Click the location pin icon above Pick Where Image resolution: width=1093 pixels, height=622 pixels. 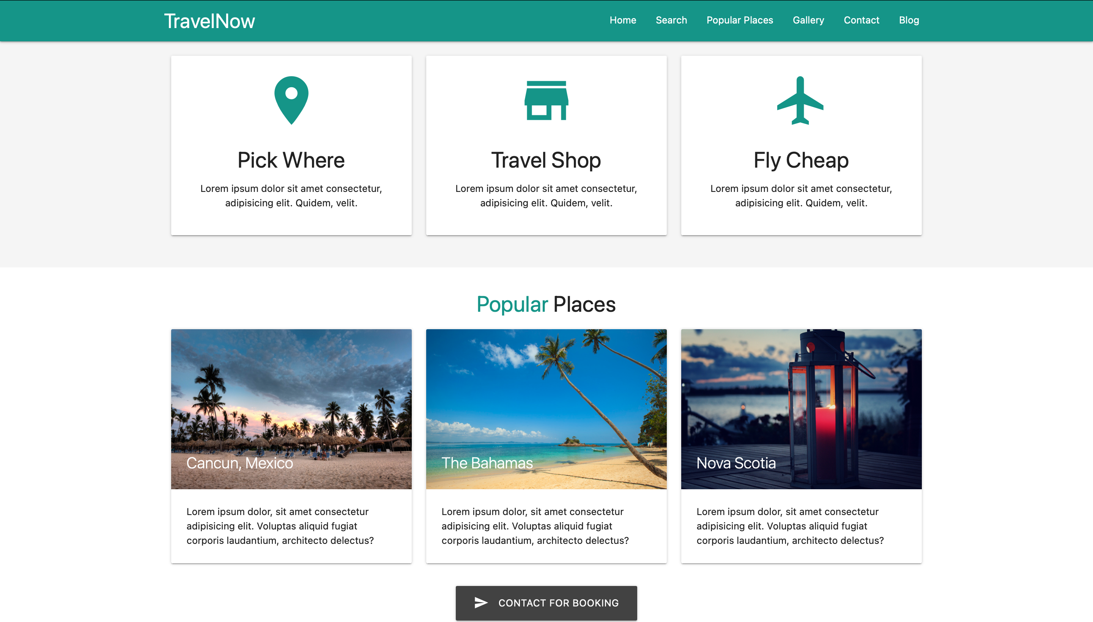pos(291,101)
